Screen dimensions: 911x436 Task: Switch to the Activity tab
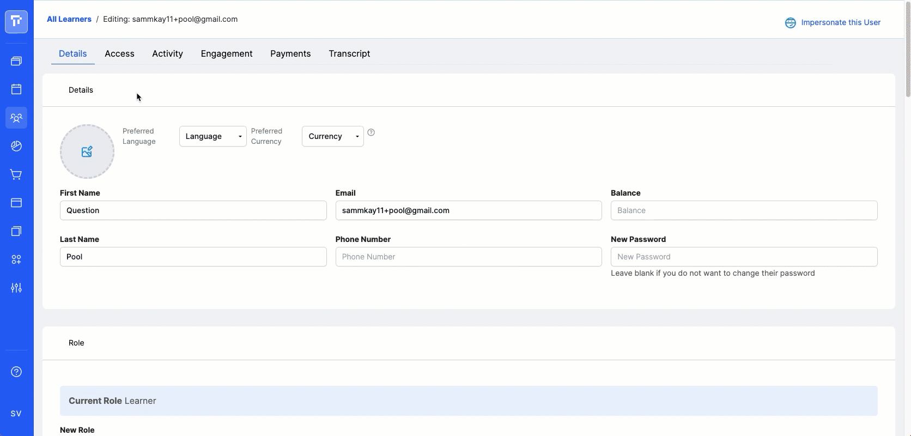click(167, 53)
